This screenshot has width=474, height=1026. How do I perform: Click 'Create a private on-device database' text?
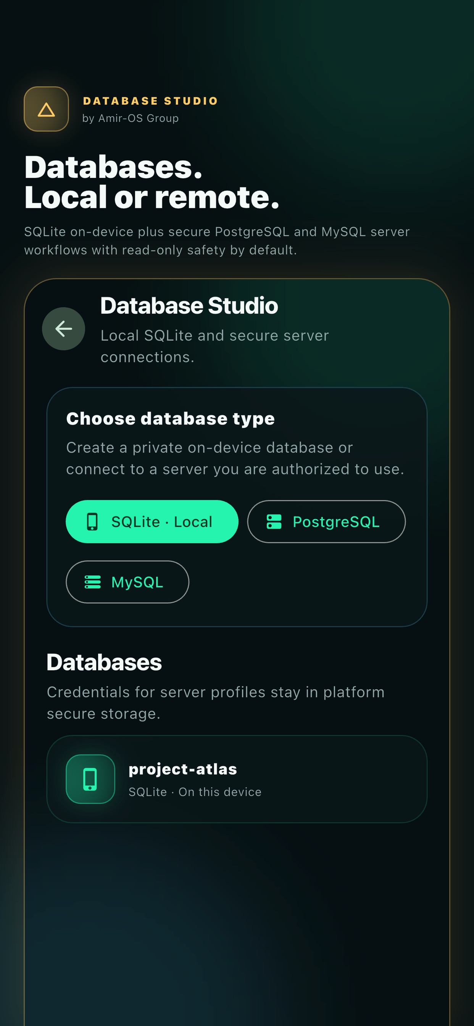[235, 458]
